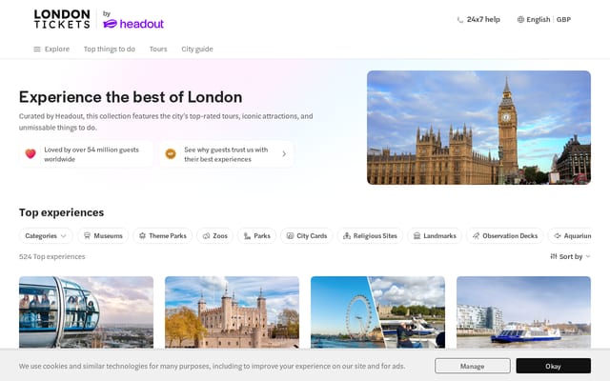Viewport: 610px width, 381px height.
Task: Open the London Eye capsule experience card
Action: click(86, 311)
